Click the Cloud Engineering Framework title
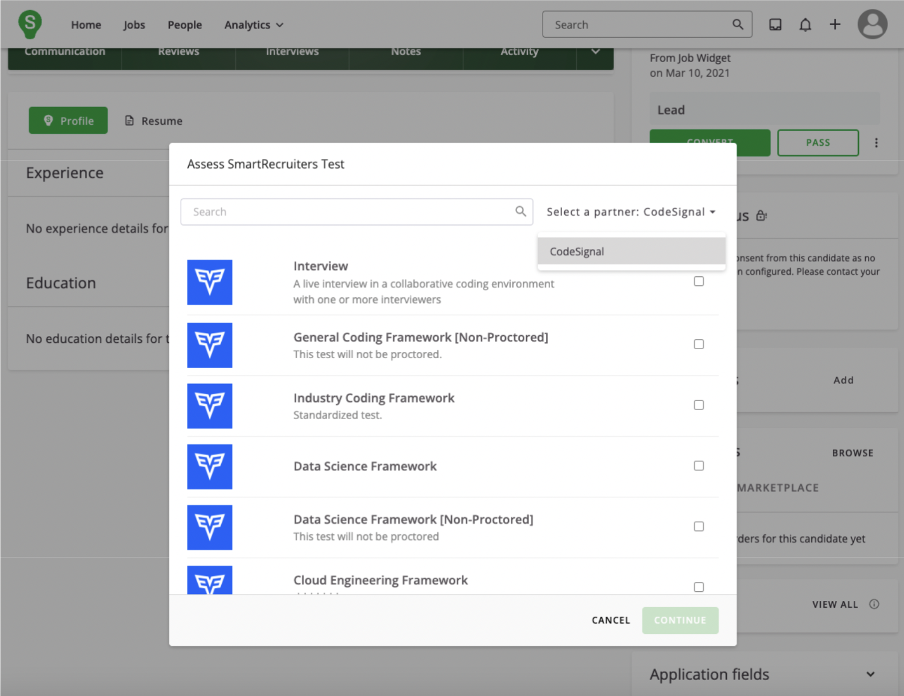Viewport: 904px width, 696px height. pyautogui.click(x=381, y=580)
